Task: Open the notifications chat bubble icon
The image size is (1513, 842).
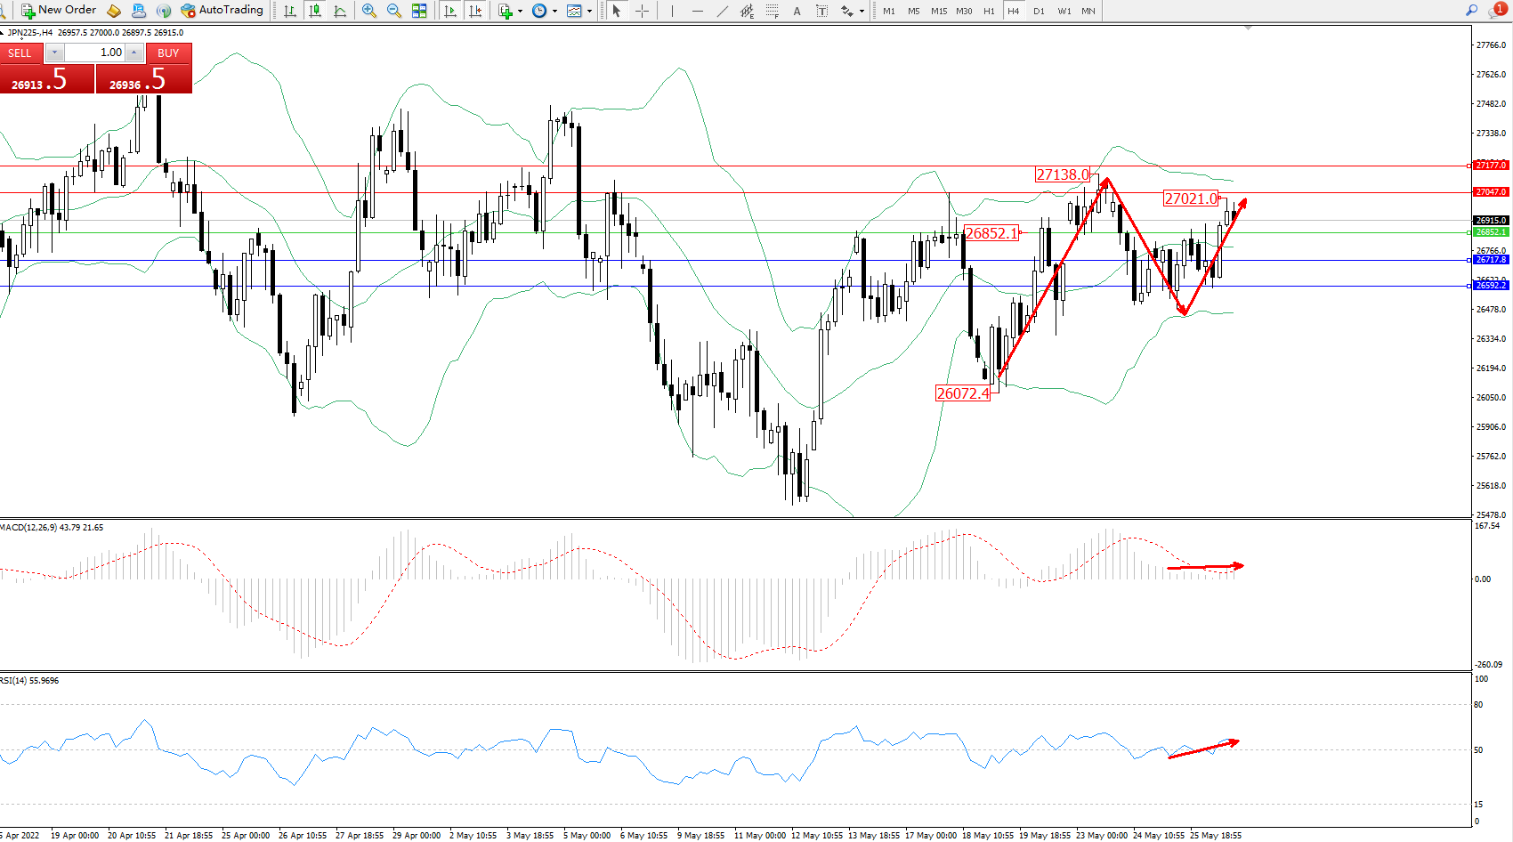Action: [x=1497, y=11]
